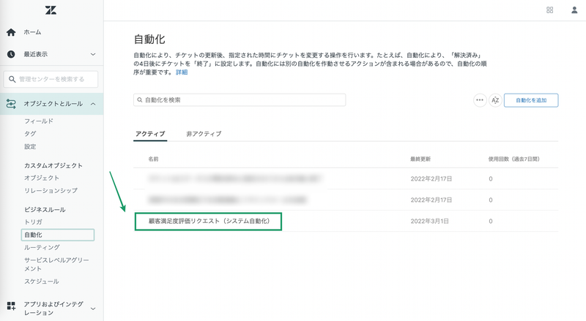Click the オブジェクトとルール section icon
Viewport: 586px width, 321px height.
click(x=11, y=104)
